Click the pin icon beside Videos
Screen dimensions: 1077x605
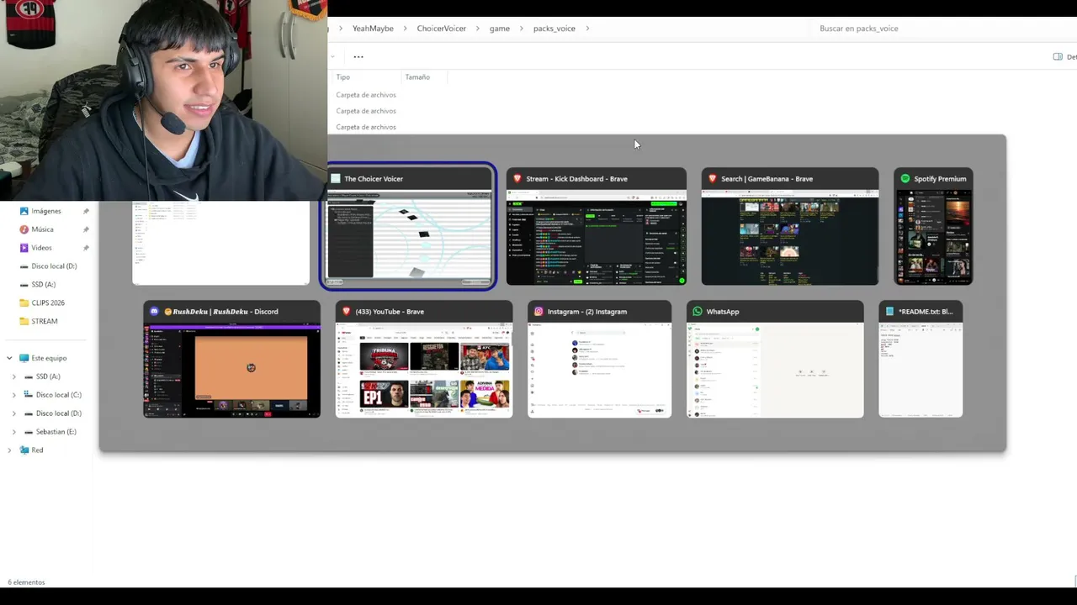86,248
